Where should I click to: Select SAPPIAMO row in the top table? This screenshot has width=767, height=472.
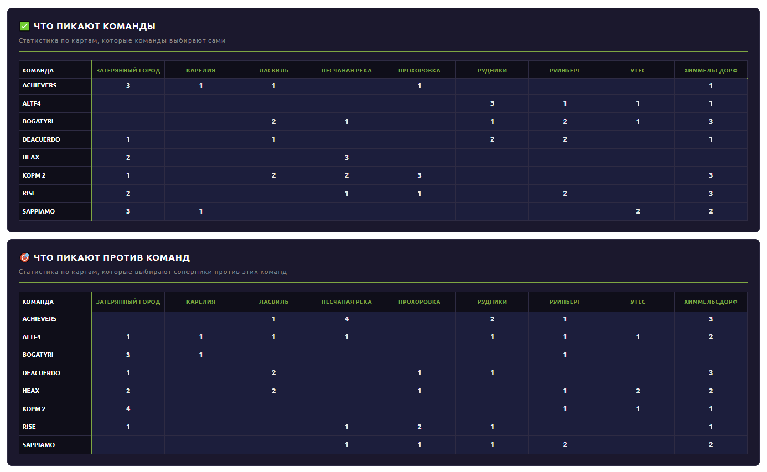click(383, 211)
